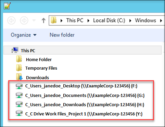The image size is (165, 127).
Task: Click network drive icon for the F: drive
Action: point(19,86)
